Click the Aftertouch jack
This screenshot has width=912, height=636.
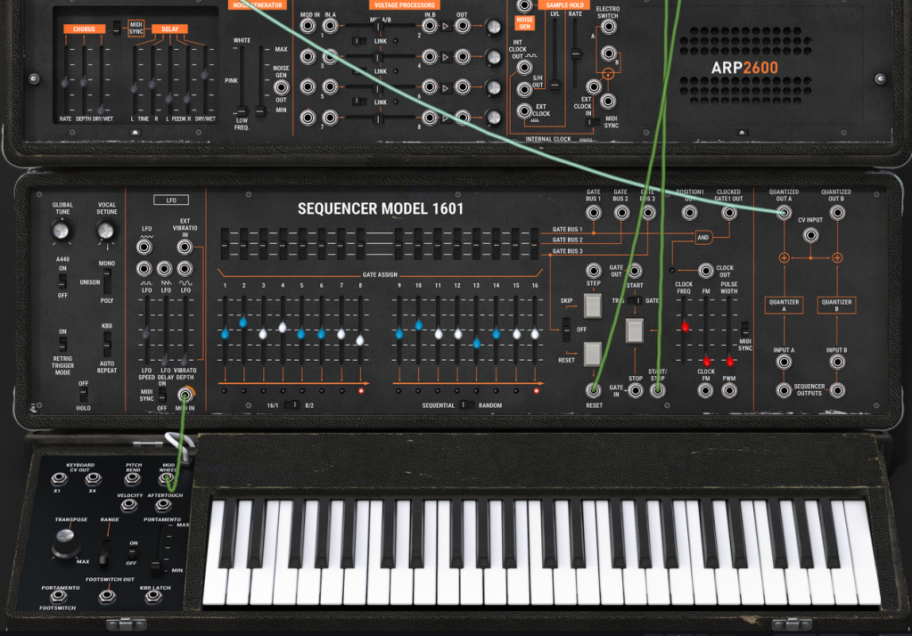(x=163, y=505)
